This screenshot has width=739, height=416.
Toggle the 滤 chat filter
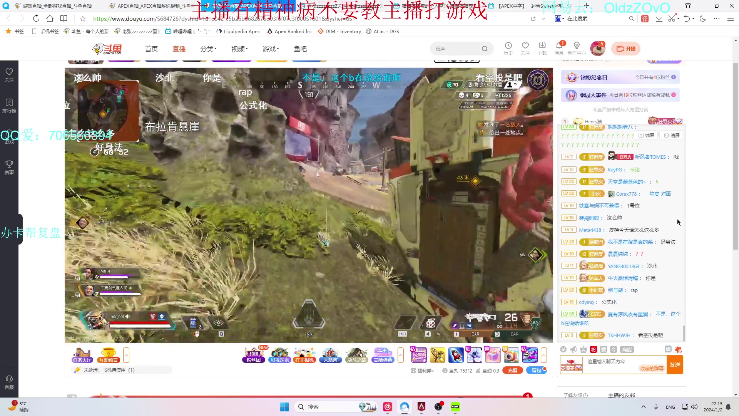coord(668,349)
